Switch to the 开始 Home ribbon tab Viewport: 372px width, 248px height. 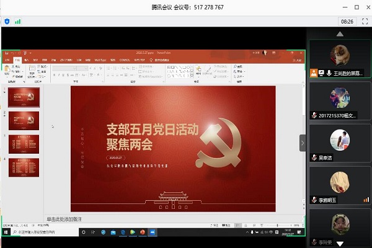(x=17, y=60)
